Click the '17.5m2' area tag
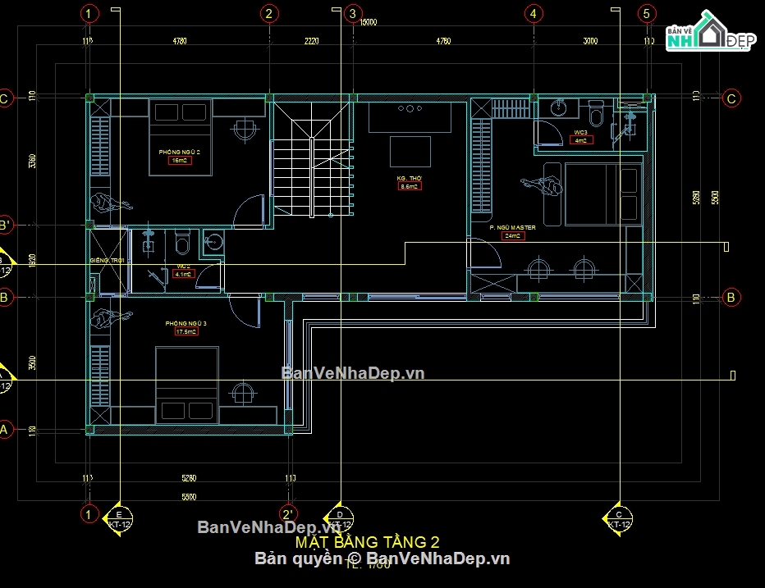The height and width of the screenshot is (588, 765). (x=186, y=331)
